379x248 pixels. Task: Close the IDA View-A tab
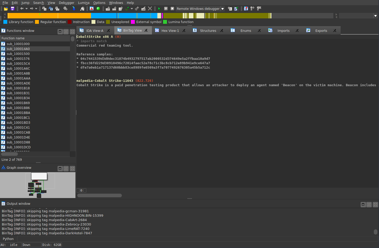tap(108, 31)
